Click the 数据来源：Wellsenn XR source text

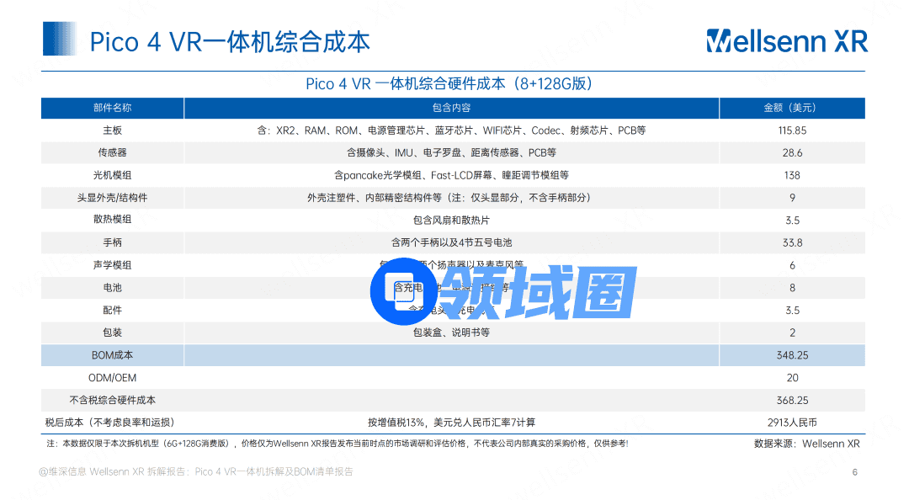pyautogui.click(x=806, y=444)
